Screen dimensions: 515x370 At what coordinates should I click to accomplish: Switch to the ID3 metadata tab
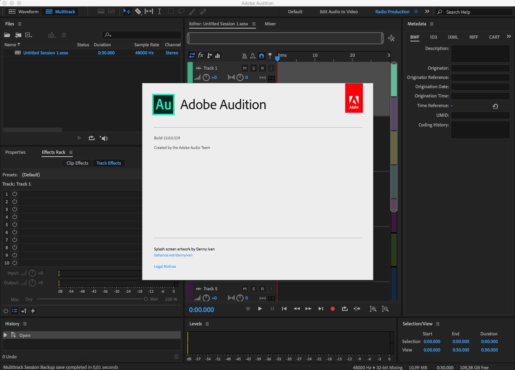(x=433, y=37)
